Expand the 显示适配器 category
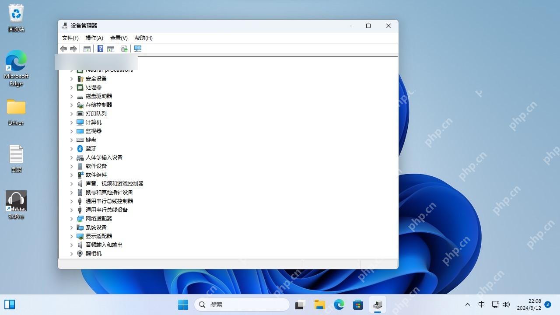The width and height of the screenshot is (560, 315). [x=71, y=236]
